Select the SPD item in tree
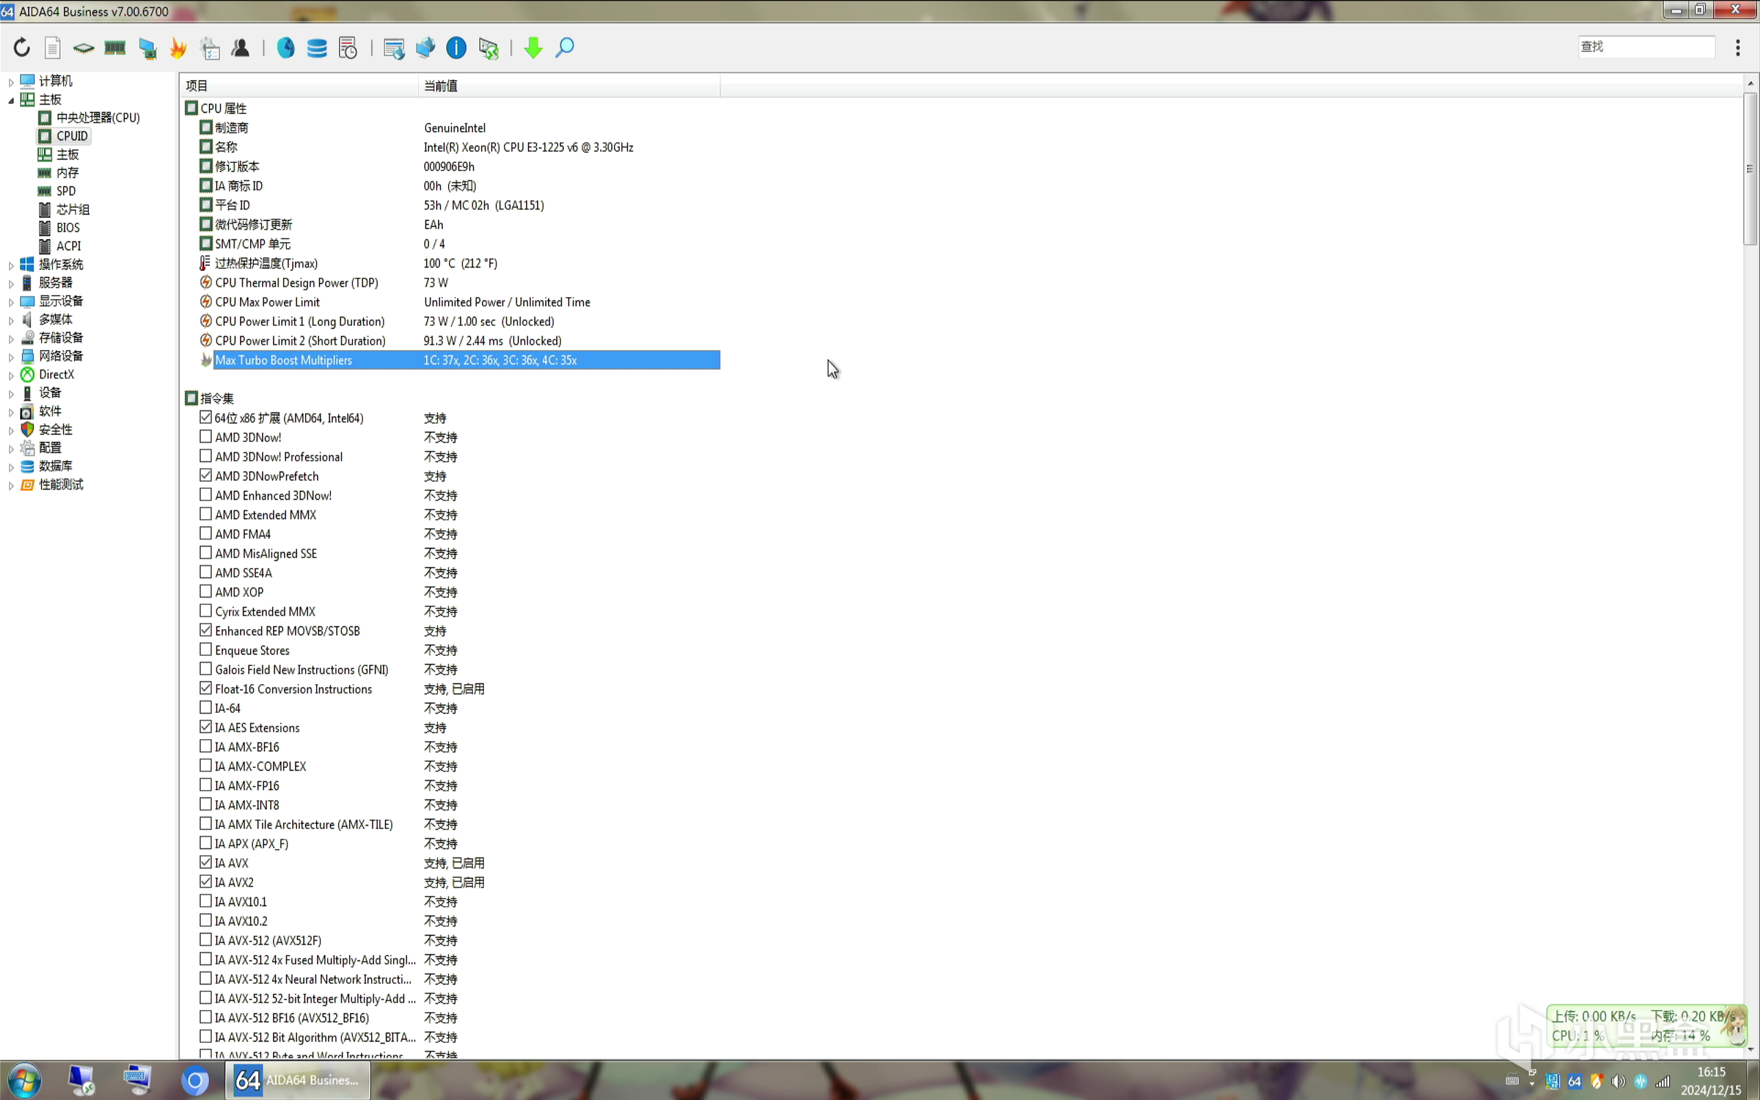The image size is (1760, 1100). click(65, 191)
